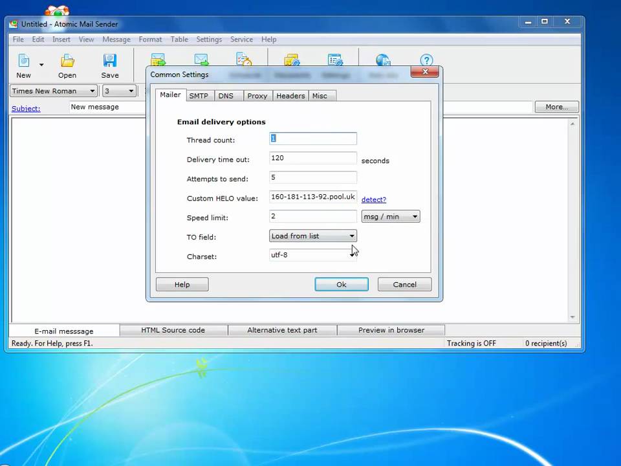The height and width of the screenshot is (466, 621).
Task: Open the msg/min speed unit dropdown
Action: [x=414, y=216]
